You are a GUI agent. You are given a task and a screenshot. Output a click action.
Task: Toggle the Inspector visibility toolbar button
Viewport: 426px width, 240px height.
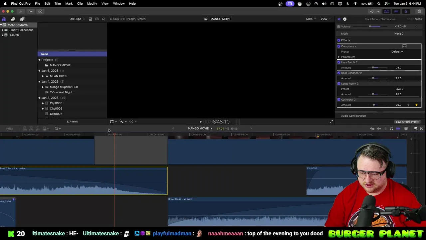coord(406,11)
